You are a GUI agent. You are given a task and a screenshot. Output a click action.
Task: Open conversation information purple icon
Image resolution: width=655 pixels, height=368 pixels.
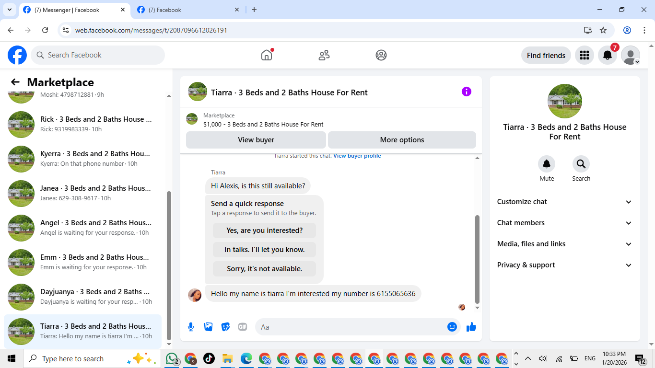(x=467, y=92)
